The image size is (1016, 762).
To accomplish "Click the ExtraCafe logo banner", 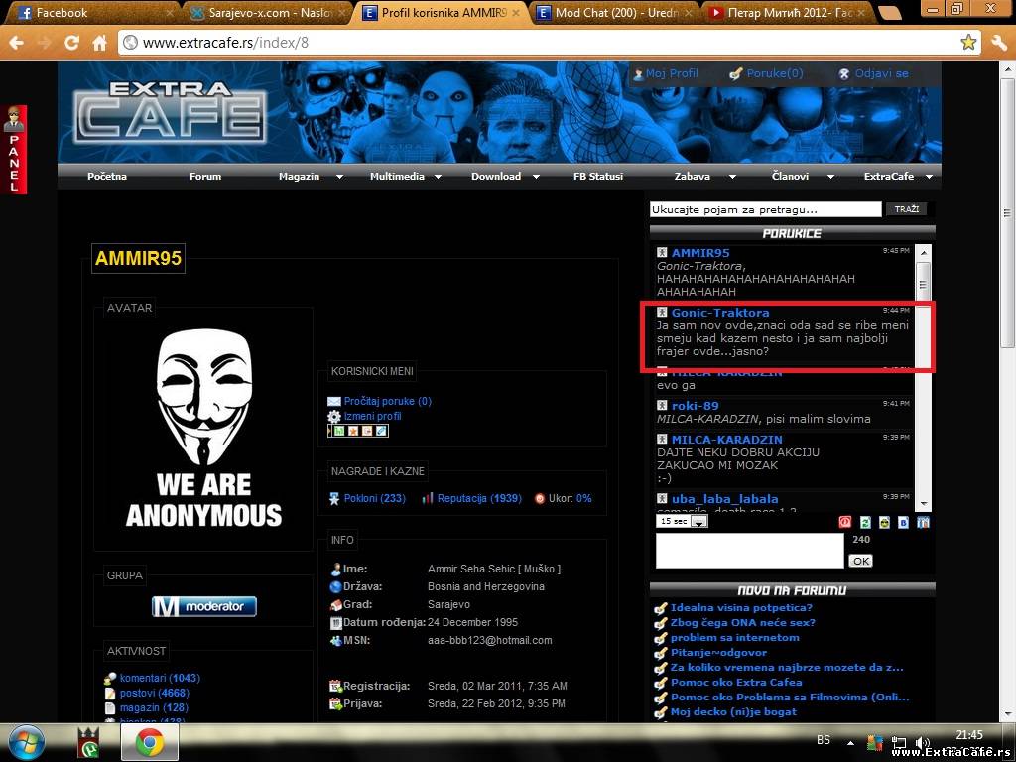I will click(x=170, y=111).
